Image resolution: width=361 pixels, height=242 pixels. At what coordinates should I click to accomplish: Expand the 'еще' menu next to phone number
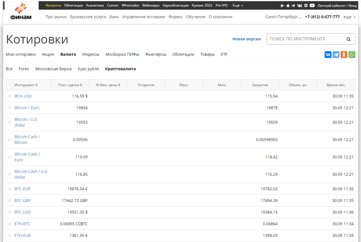[x=349, y=17]
